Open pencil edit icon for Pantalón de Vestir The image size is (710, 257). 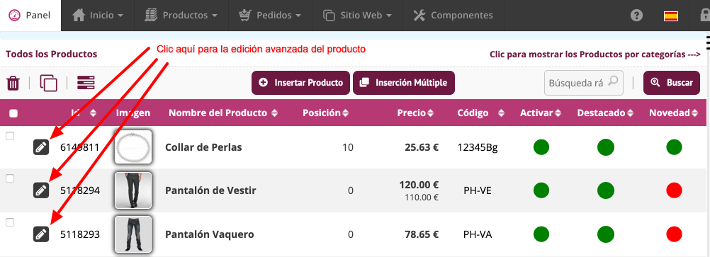41,190
